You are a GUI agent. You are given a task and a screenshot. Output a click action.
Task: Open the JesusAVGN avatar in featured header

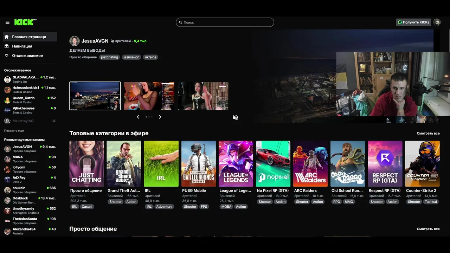tap(75, 41)
